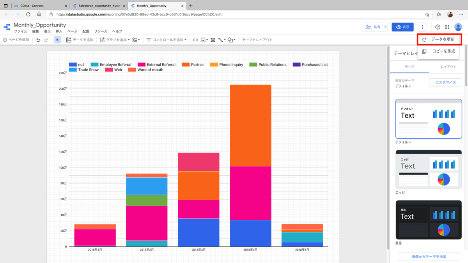Switch to the CData - Connect browser tab
Image resolution: width=468 pixels, height=263 pixels.
pyautogui.click(x=40, y=6)
